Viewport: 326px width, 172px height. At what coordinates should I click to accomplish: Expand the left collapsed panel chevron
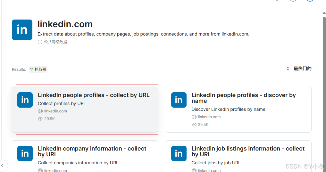pyautogui.click(x=3, y=166)
